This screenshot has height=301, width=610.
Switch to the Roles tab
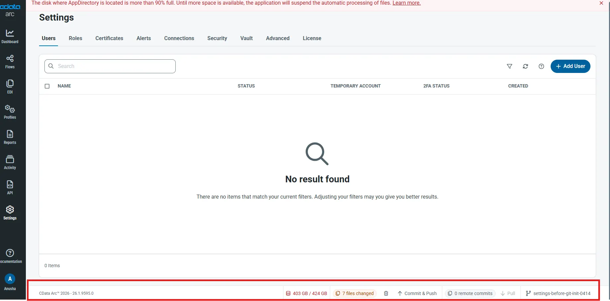click(76, 38)
